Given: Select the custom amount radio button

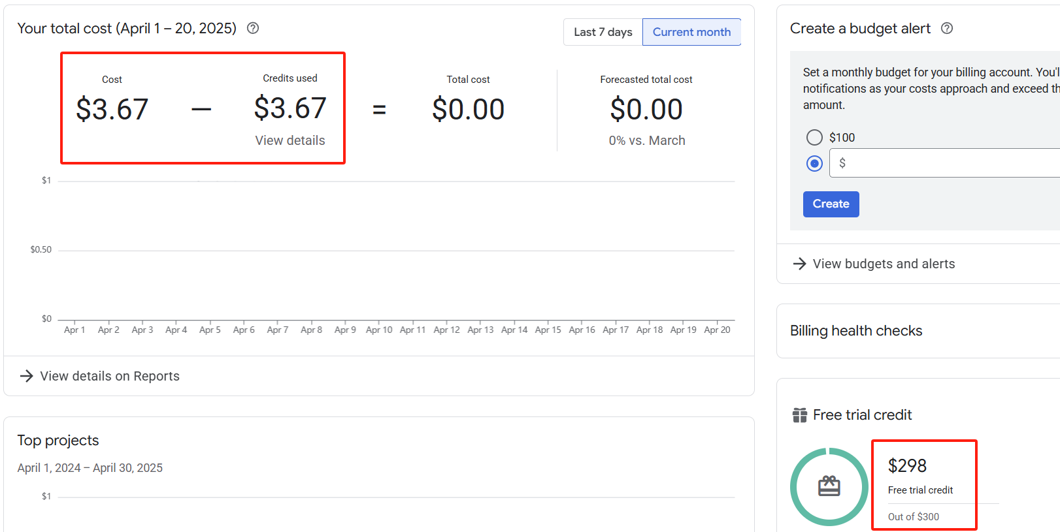Looking at the screenshot, I should click(x=814, y=163).
